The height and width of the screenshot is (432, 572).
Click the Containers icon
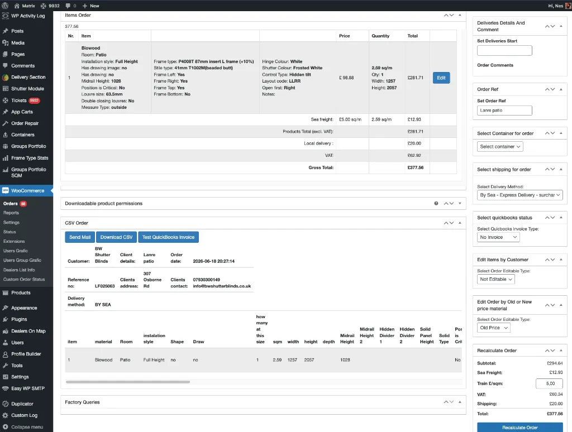coord(5,135)
